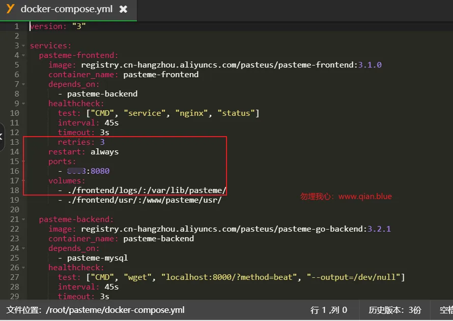Click container_name: pasteme-backend line
Viewport: 453px width, 321px height.
point(121,239)
